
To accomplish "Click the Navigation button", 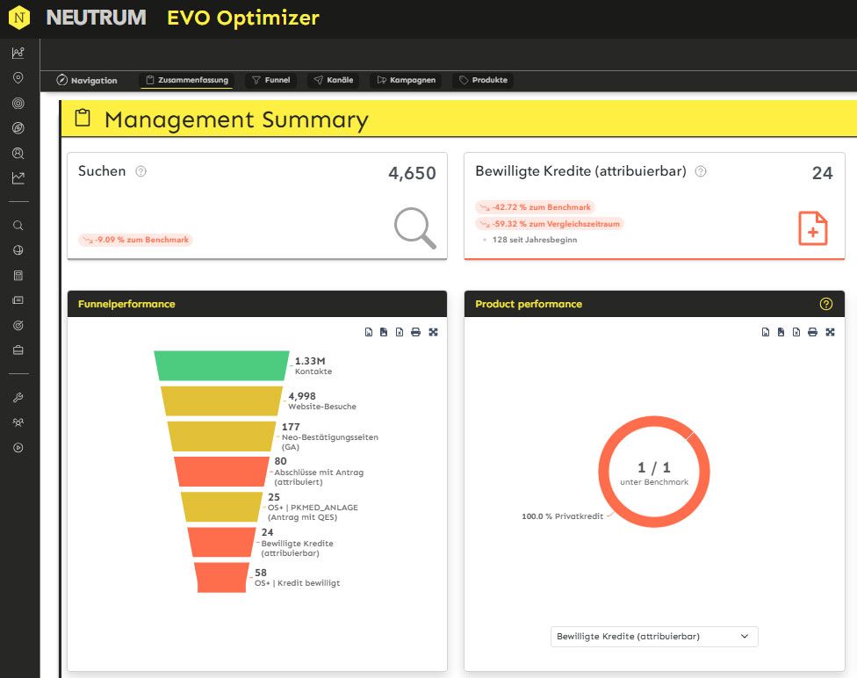I will 87,80.
